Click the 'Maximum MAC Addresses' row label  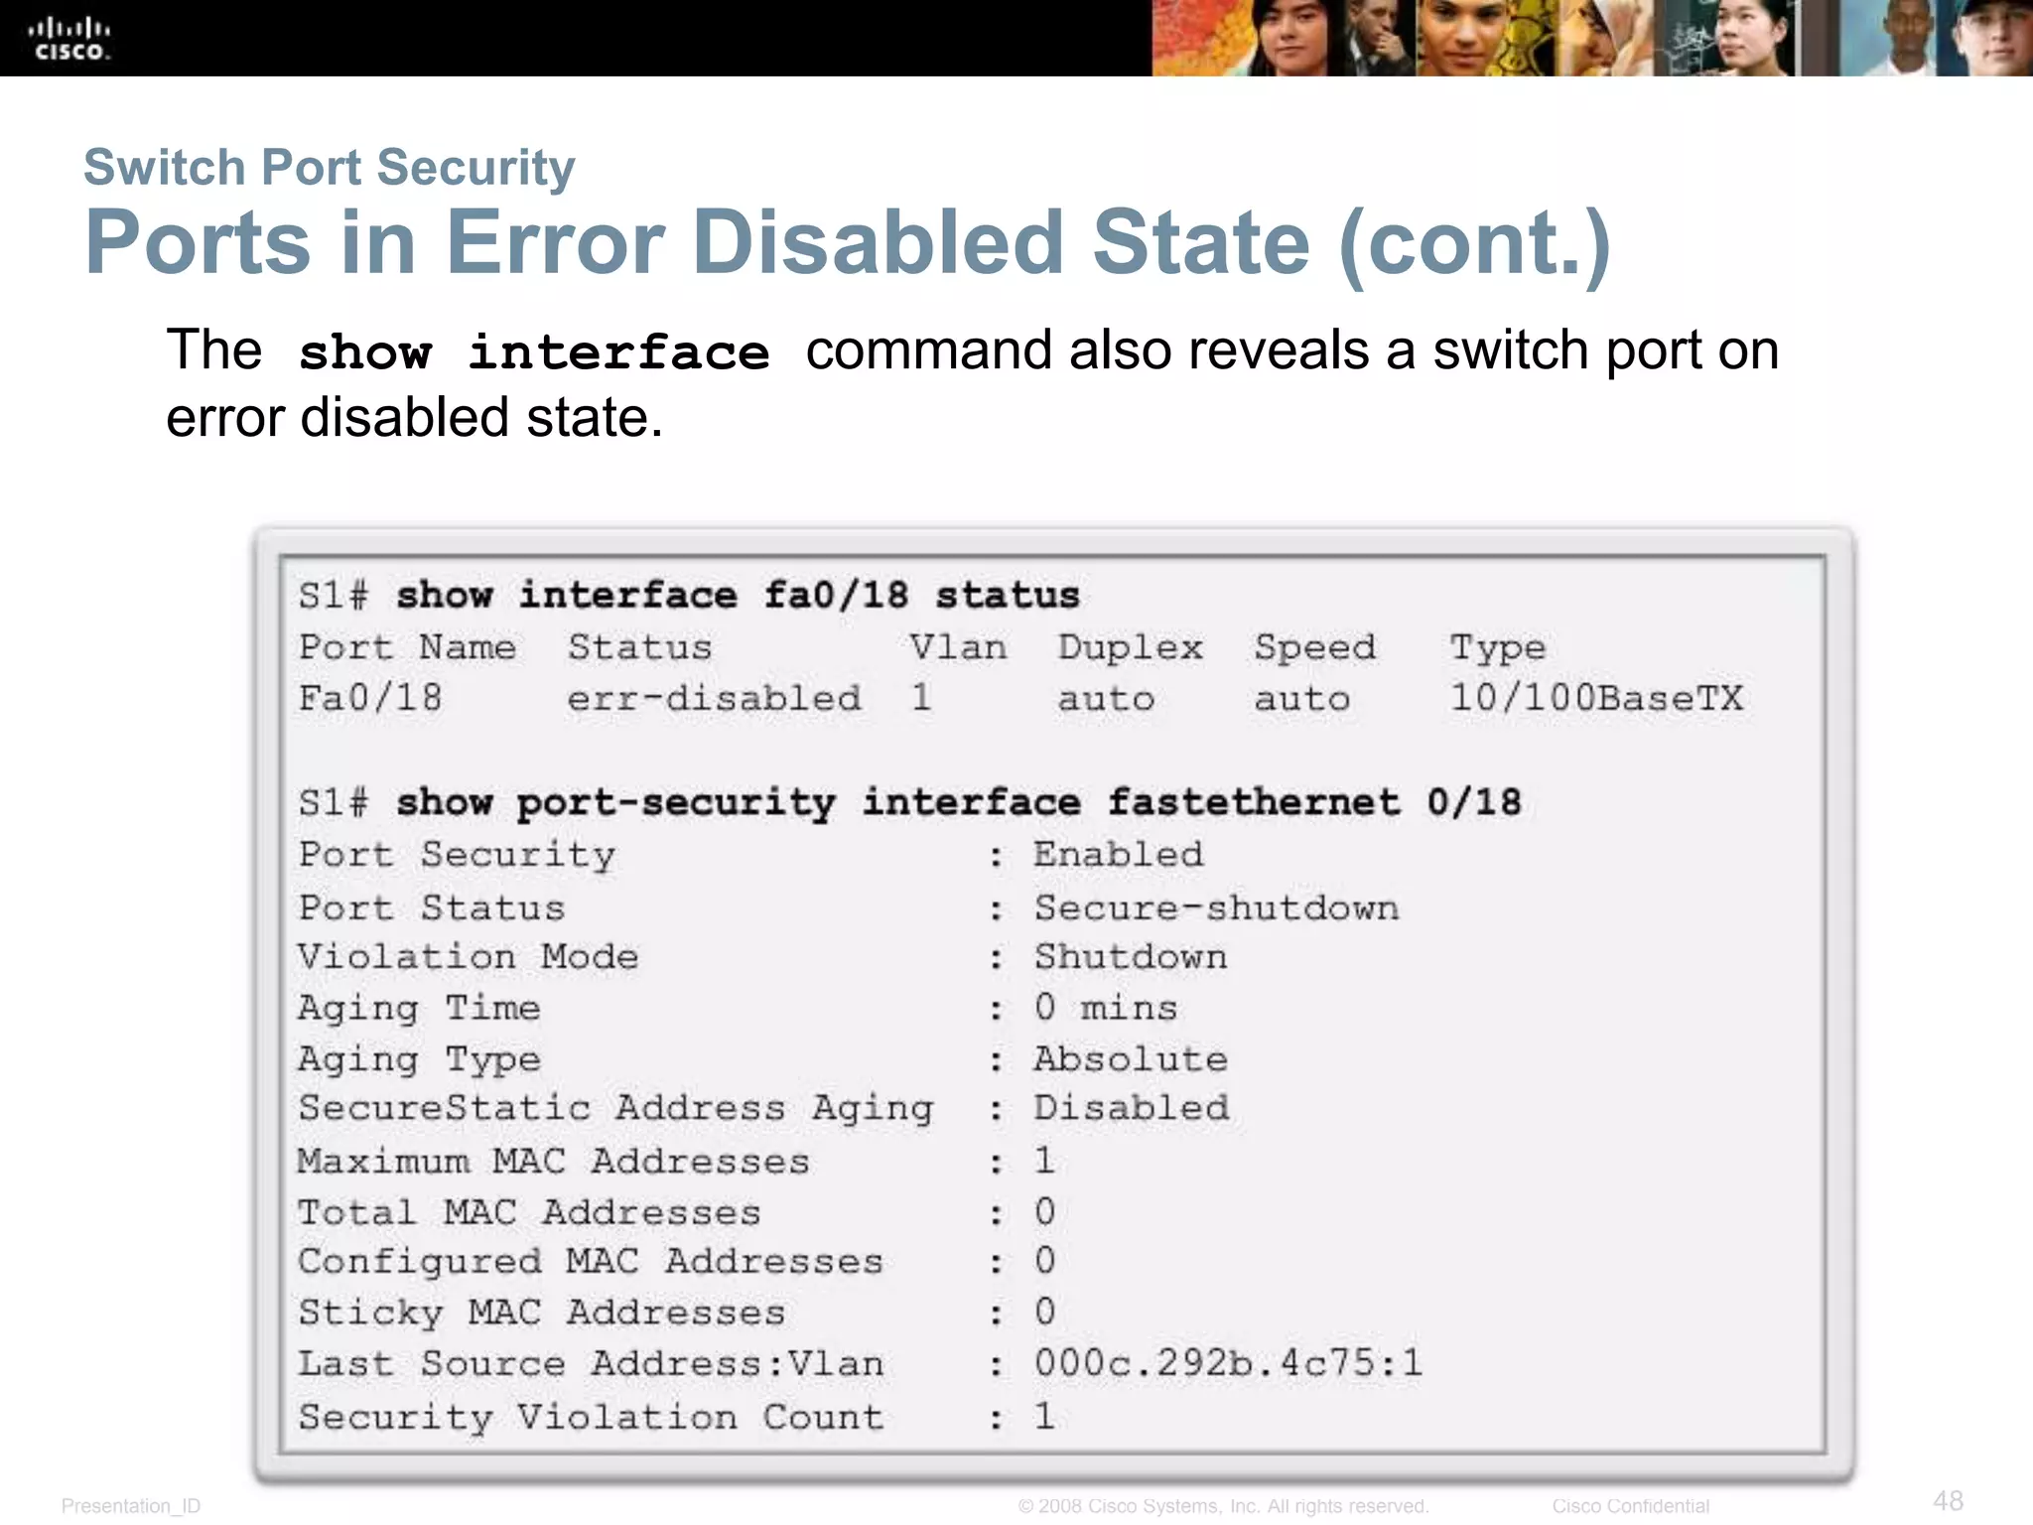554,1161
